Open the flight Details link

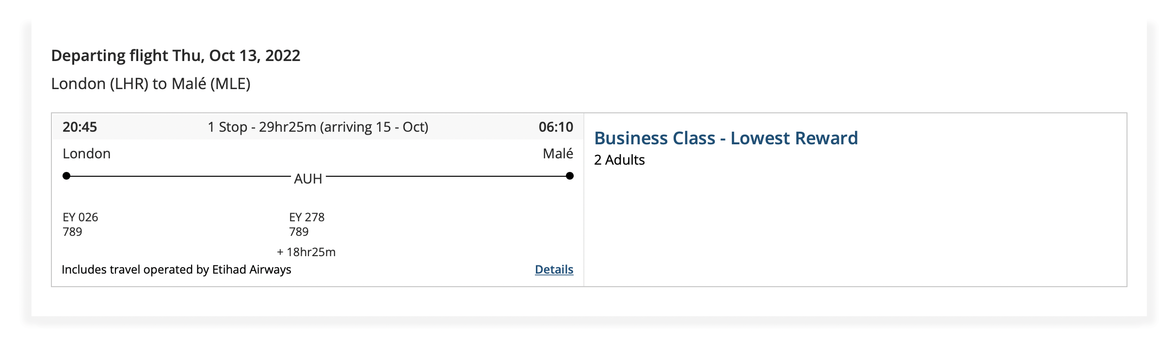click(554, 269)
